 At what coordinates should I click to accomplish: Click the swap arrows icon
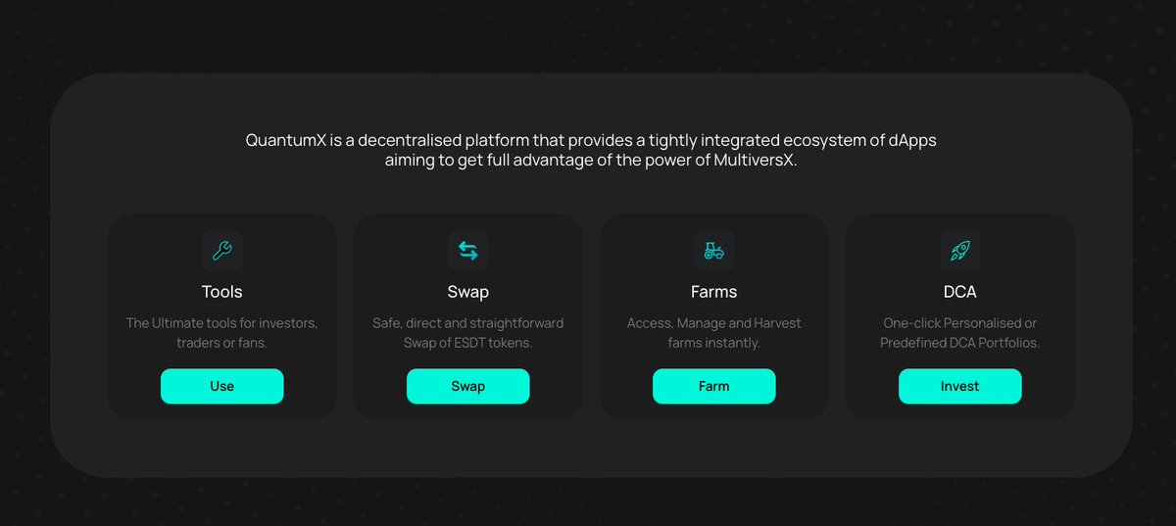(468, 251)
